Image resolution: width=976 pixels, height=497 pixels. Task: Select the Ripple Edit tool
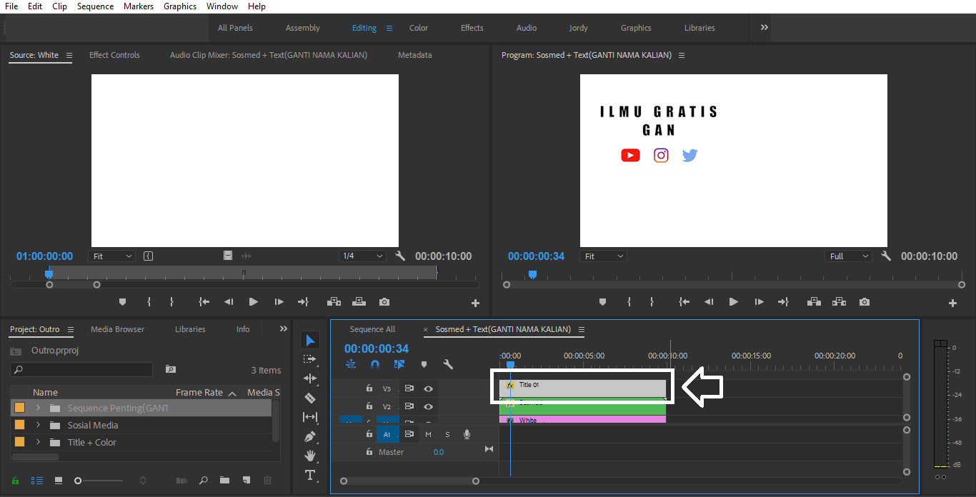tap(310, 378)
